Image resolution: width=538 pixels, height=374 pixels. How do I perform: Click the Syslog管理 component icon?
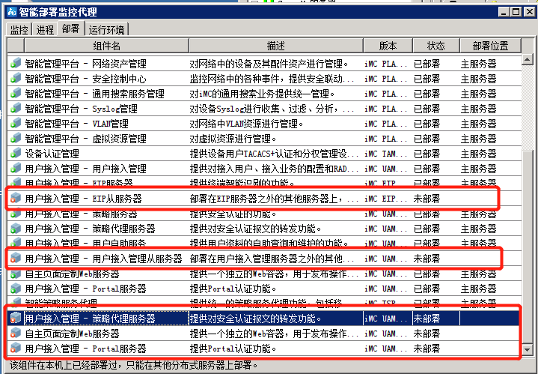(16, 109)
